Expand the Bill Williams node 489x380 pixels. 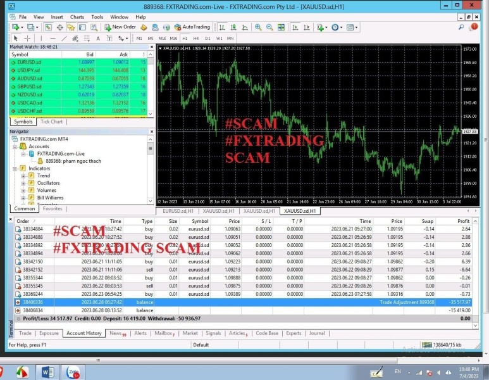click(x=23, y=198)
